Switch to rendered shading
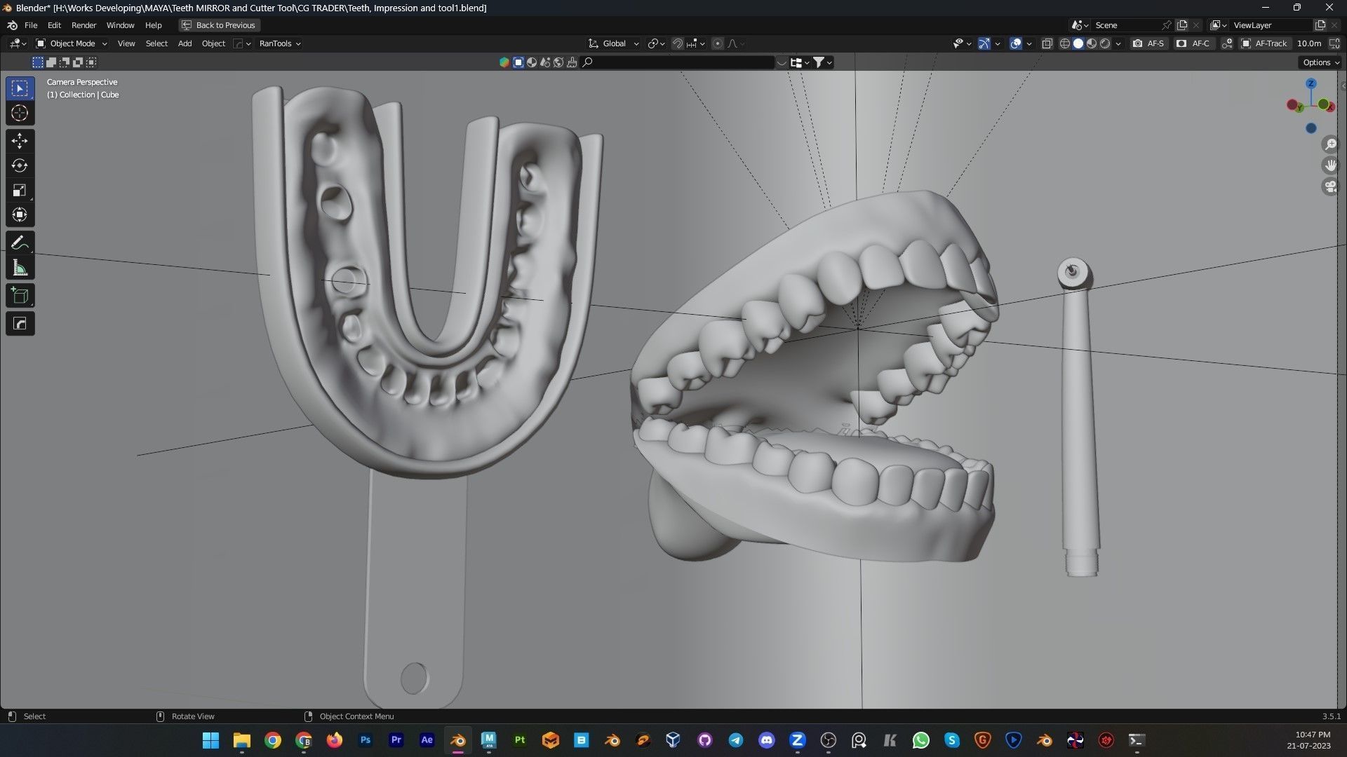The image size is (1347, 757). pyautogui.click(x=1105, y=43)
